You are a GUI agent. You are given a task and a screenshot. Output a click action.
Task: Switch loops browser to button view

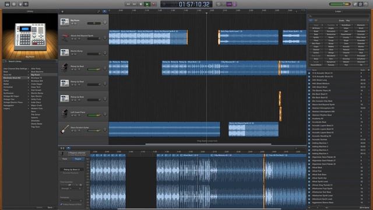pyautogui.click(x=311, y=20)
